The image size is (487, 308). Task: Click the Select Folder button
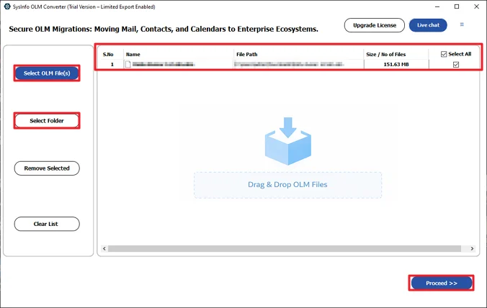[x=47, y=121]
